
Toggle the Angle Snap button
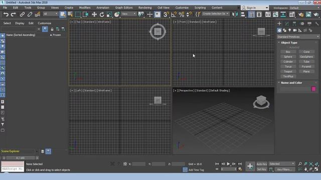174,14
